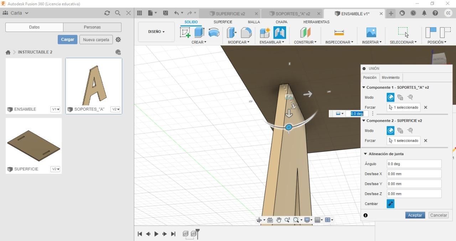Image resolution: width=456 pixels, height=241 pixels.
Task: Click the window Select tool icon
Action: pos(403,32)
